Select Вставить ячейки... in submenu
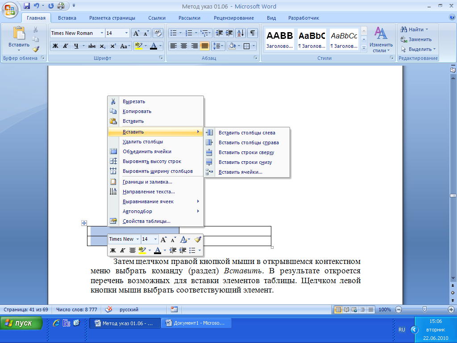 click(246, 172)
